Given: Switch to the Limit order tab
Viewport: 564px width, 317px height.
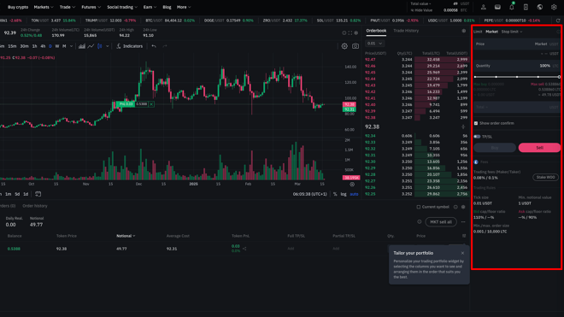Looking at the screenshot, I should [478, 32].
